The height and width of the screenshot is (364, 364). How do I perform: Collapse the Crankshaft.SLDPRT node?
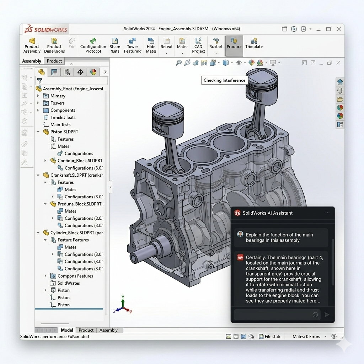(x=38, y=175)
